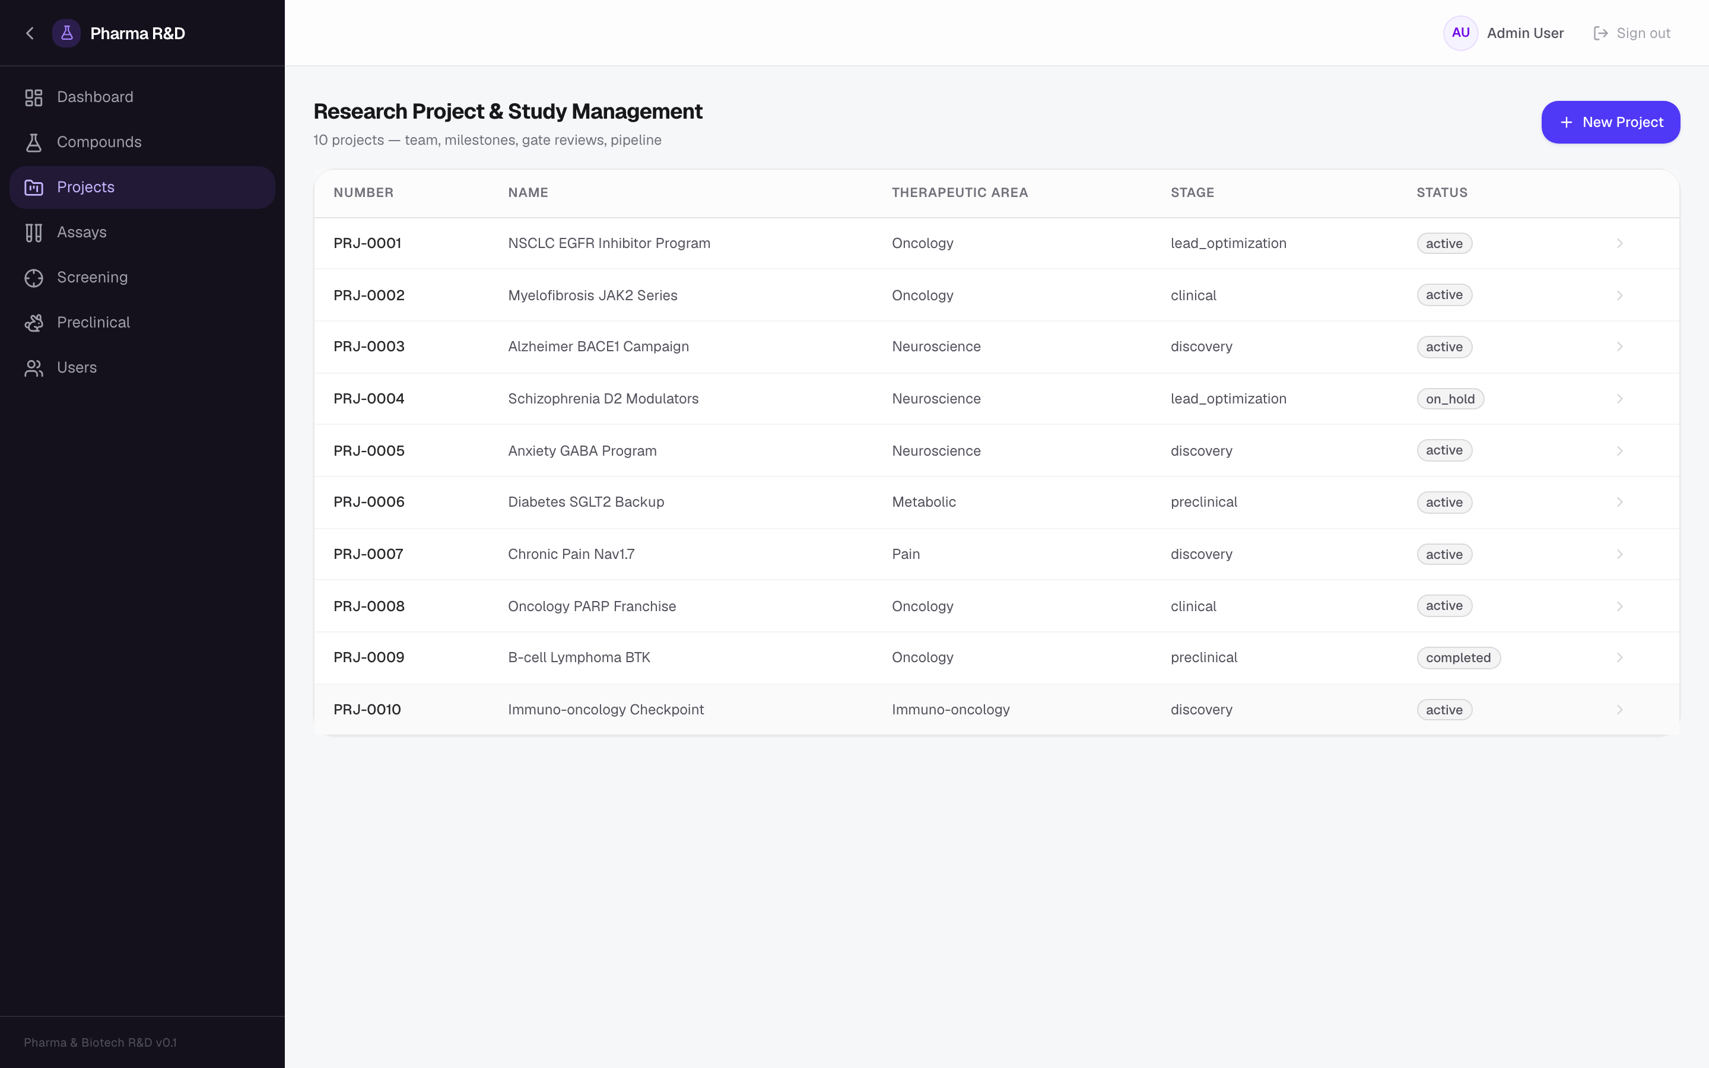1709x1068 pixels.
Task: Click the STATUS column header
Action: (1441, 193)
